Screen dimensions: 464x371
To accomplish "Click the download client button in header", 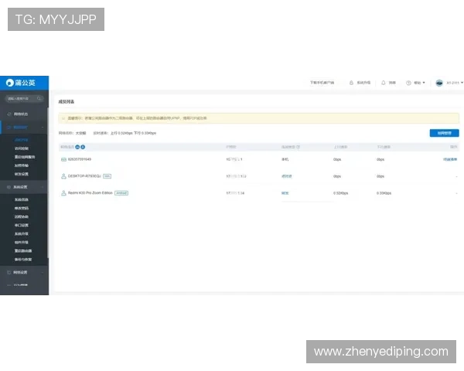I will coord(322,82).
